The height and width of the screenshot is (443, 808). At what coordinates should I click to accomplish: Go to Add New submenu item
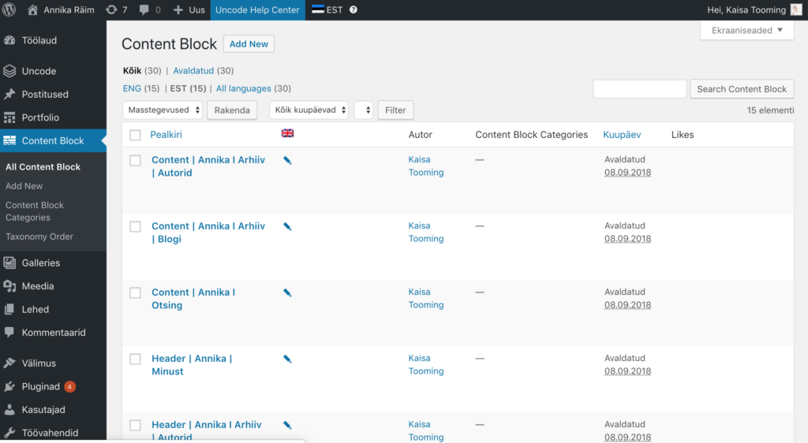(24, 186)
